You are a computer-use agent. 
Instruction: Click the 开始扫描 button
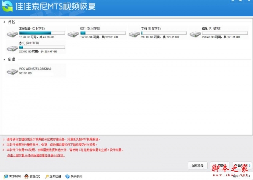tap(242, 166)
